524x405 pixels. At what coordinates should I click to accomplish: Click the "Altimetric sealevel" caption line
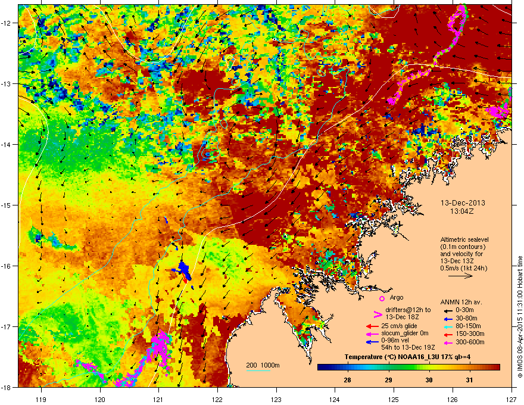[x=464, y=239]
